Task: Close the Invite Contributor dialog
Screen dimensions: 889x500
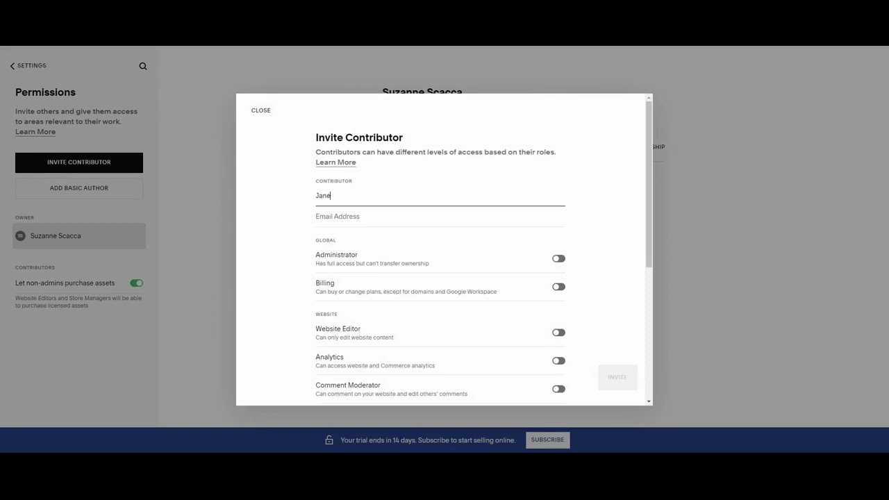Action: pyautogui.click(x=261, y=110)
